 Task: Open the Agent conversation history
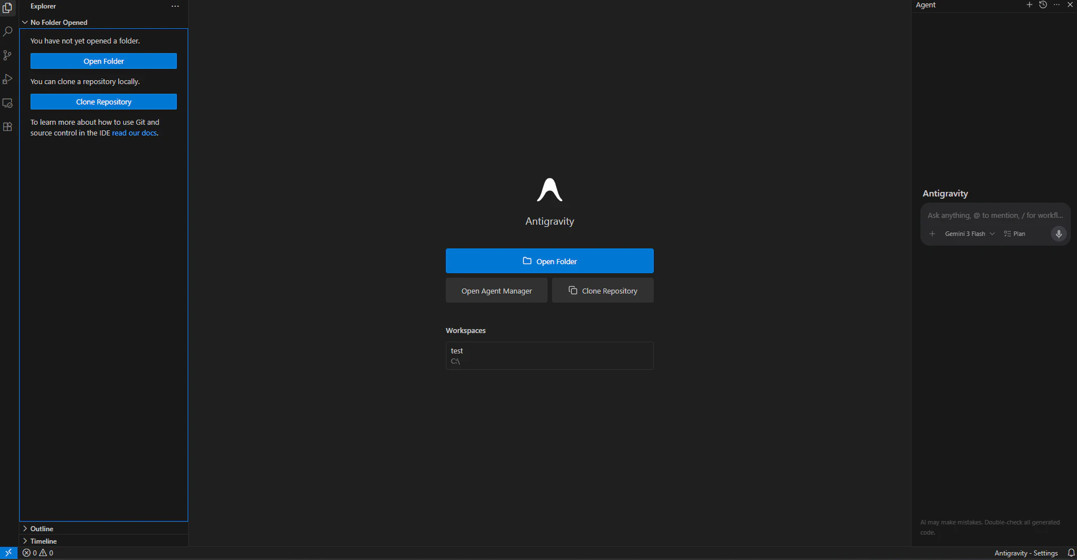point(1043,5)
